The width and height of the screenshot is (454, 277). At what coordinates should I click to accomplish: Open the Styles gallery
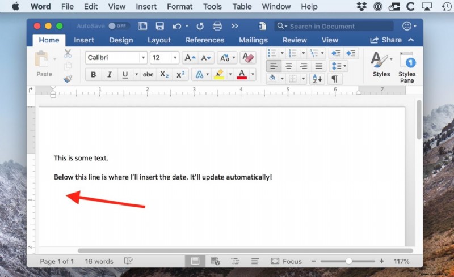(x=381, y=64)
